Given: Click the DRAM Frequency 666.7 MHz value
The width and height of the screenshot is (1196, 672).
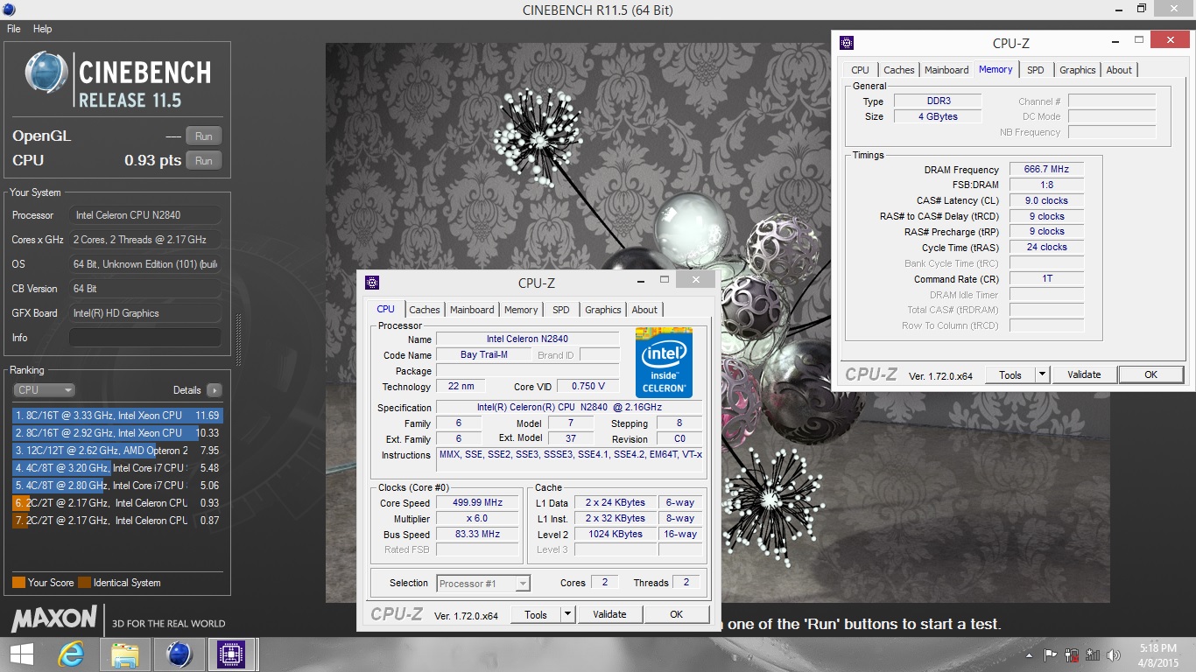Looking at the screenshot, I should 1046,169.
